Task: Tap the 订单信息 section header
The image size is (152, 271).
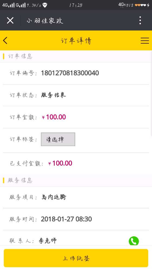Action: [x=20, y=56]
